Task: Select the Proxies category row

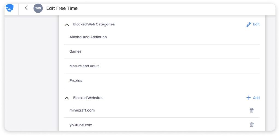Action: coord(76,80)
